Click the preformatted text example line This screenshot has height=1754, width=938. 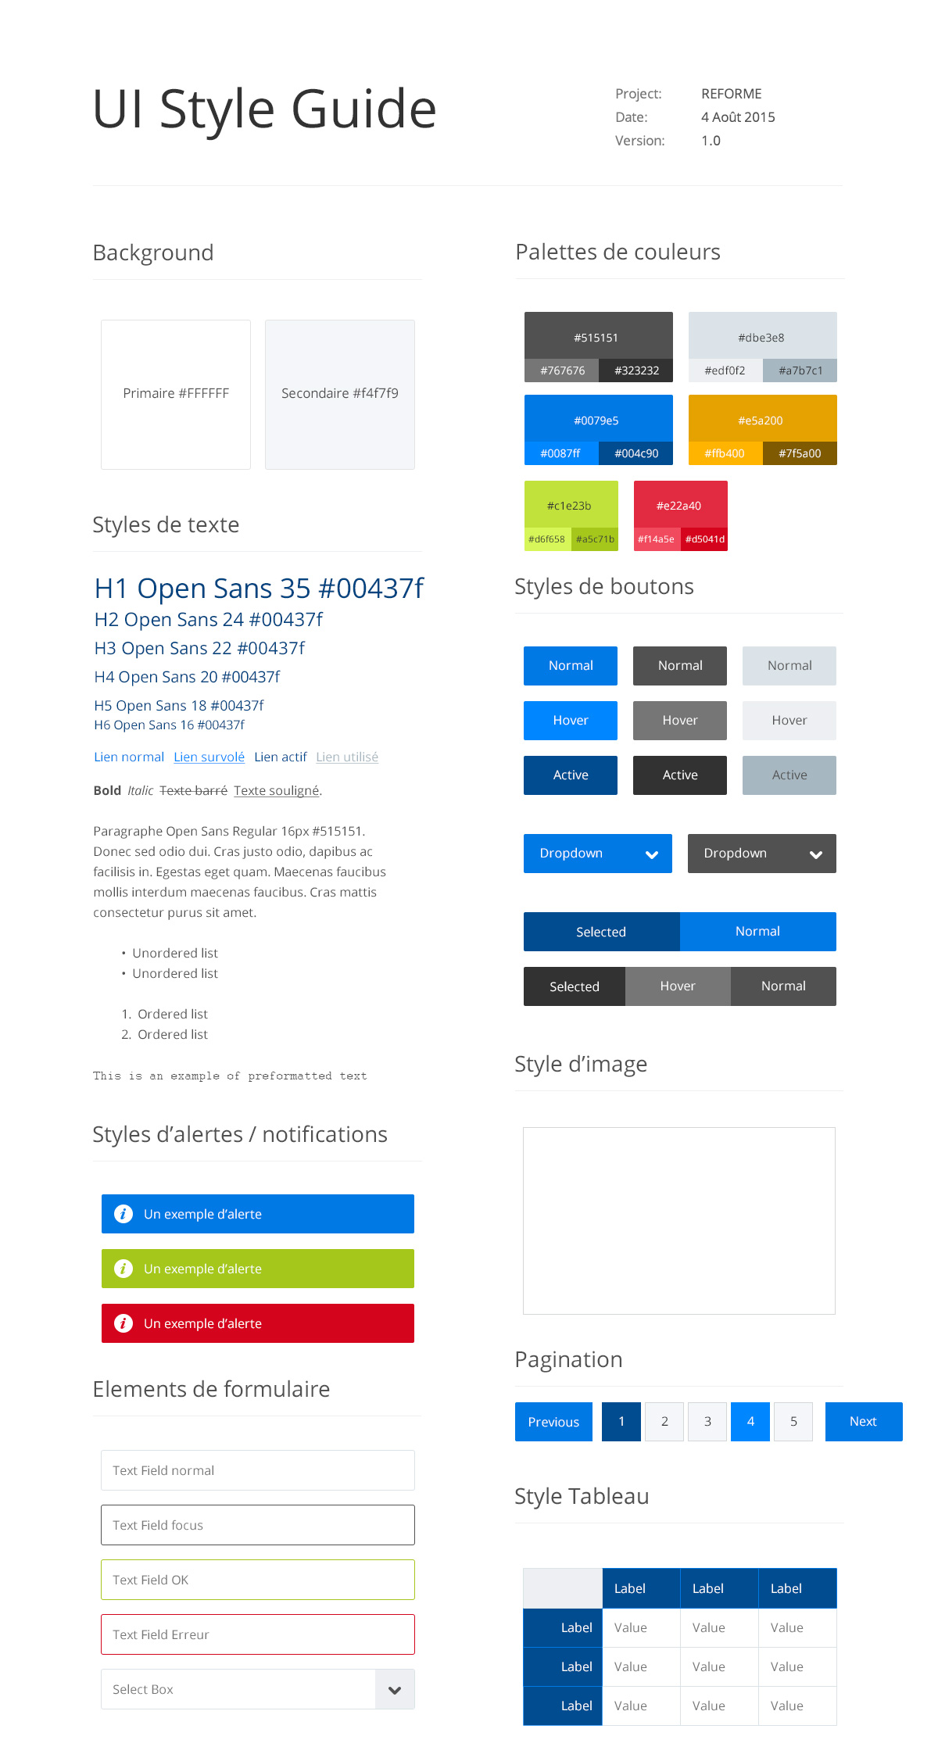tap(230, 1076)
